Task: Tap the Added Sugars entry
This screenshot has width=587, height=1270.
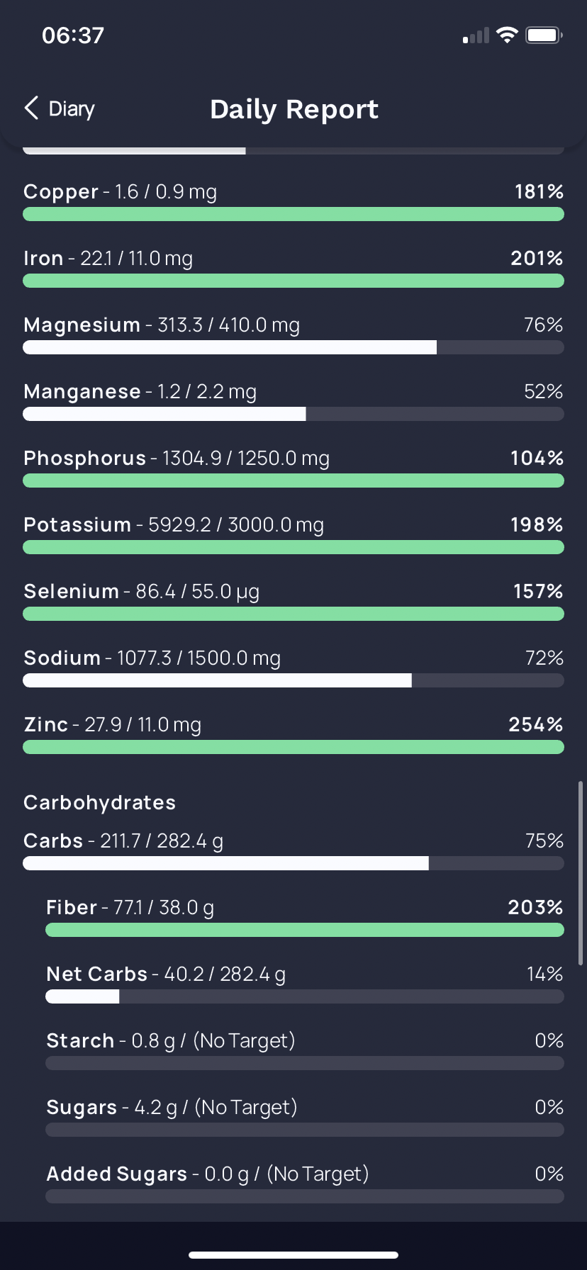Action: 305,1184
